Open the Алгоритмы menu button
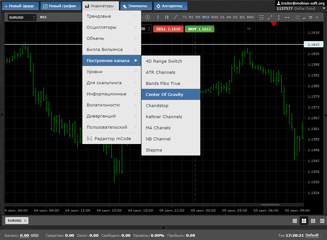The height and width of the screenshot is (240, 327). pos(170,6)
